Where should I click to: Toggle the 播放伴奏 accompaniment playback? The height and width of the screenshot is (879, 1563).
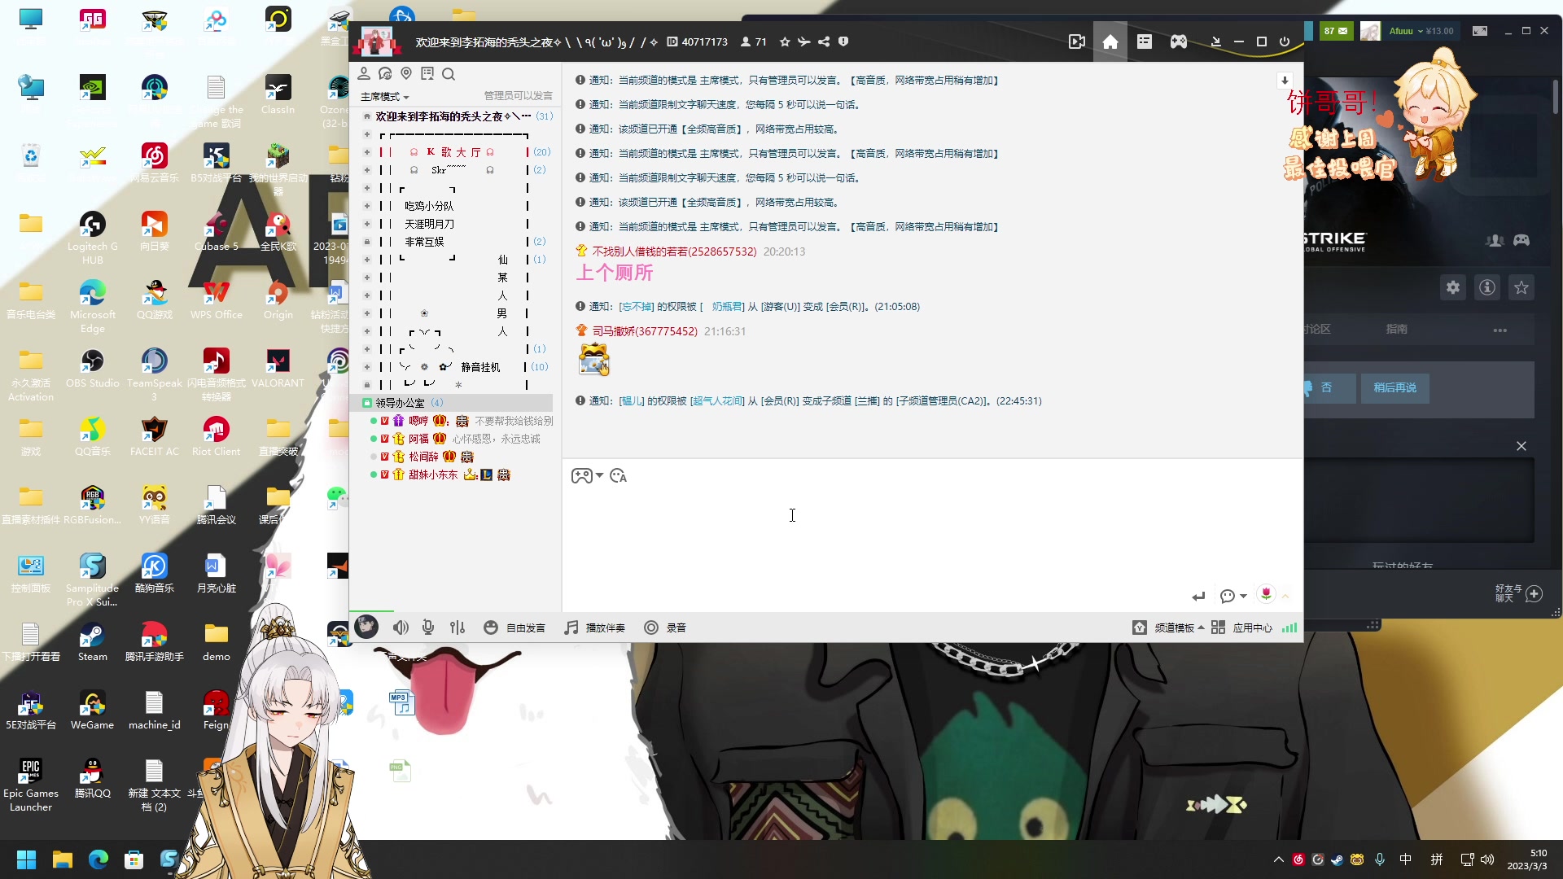595,628
